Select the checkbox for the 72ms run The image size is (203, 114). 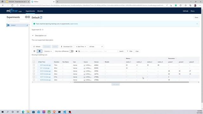pos(34,65)
